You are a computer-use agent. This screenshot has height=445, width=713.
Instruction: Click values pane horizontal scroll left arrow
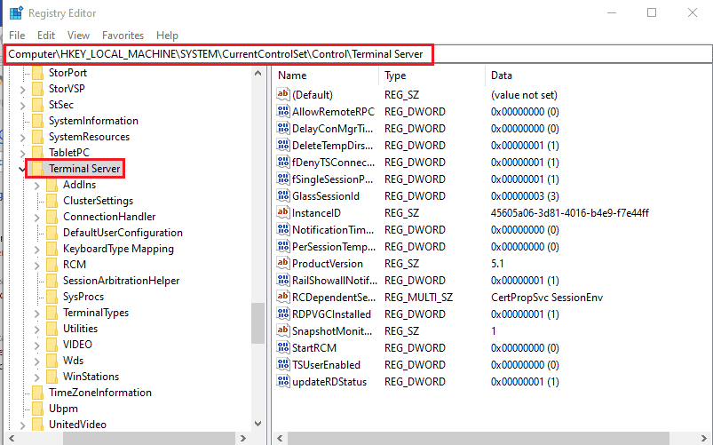click(280, 439)
